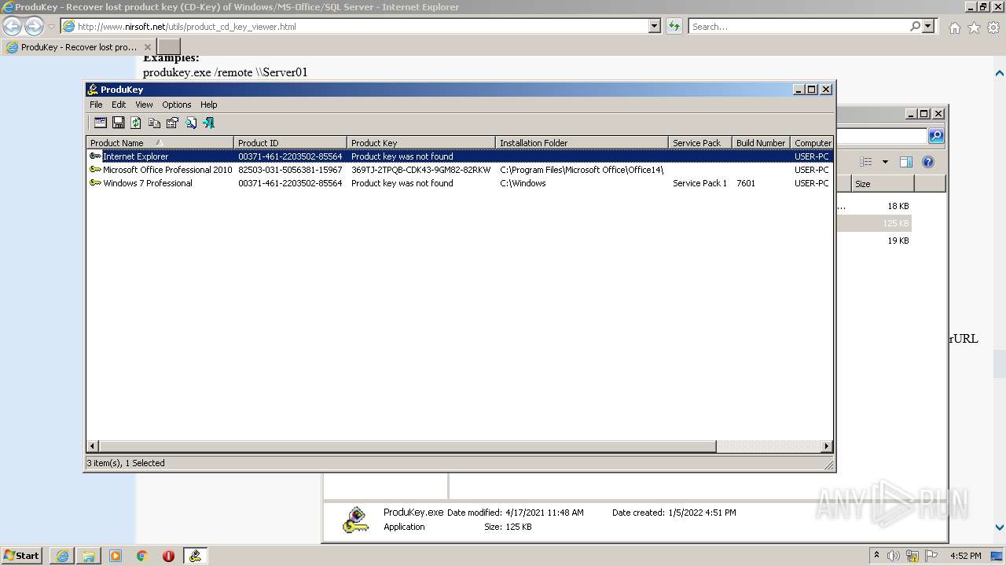Click Explorer change view icon
Screen dimensions: 1006x566
coord(865,162)
